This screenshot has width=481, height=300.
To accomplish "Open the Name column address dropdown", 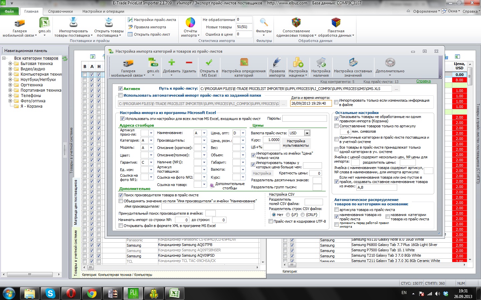I will [x=204, y=133].
